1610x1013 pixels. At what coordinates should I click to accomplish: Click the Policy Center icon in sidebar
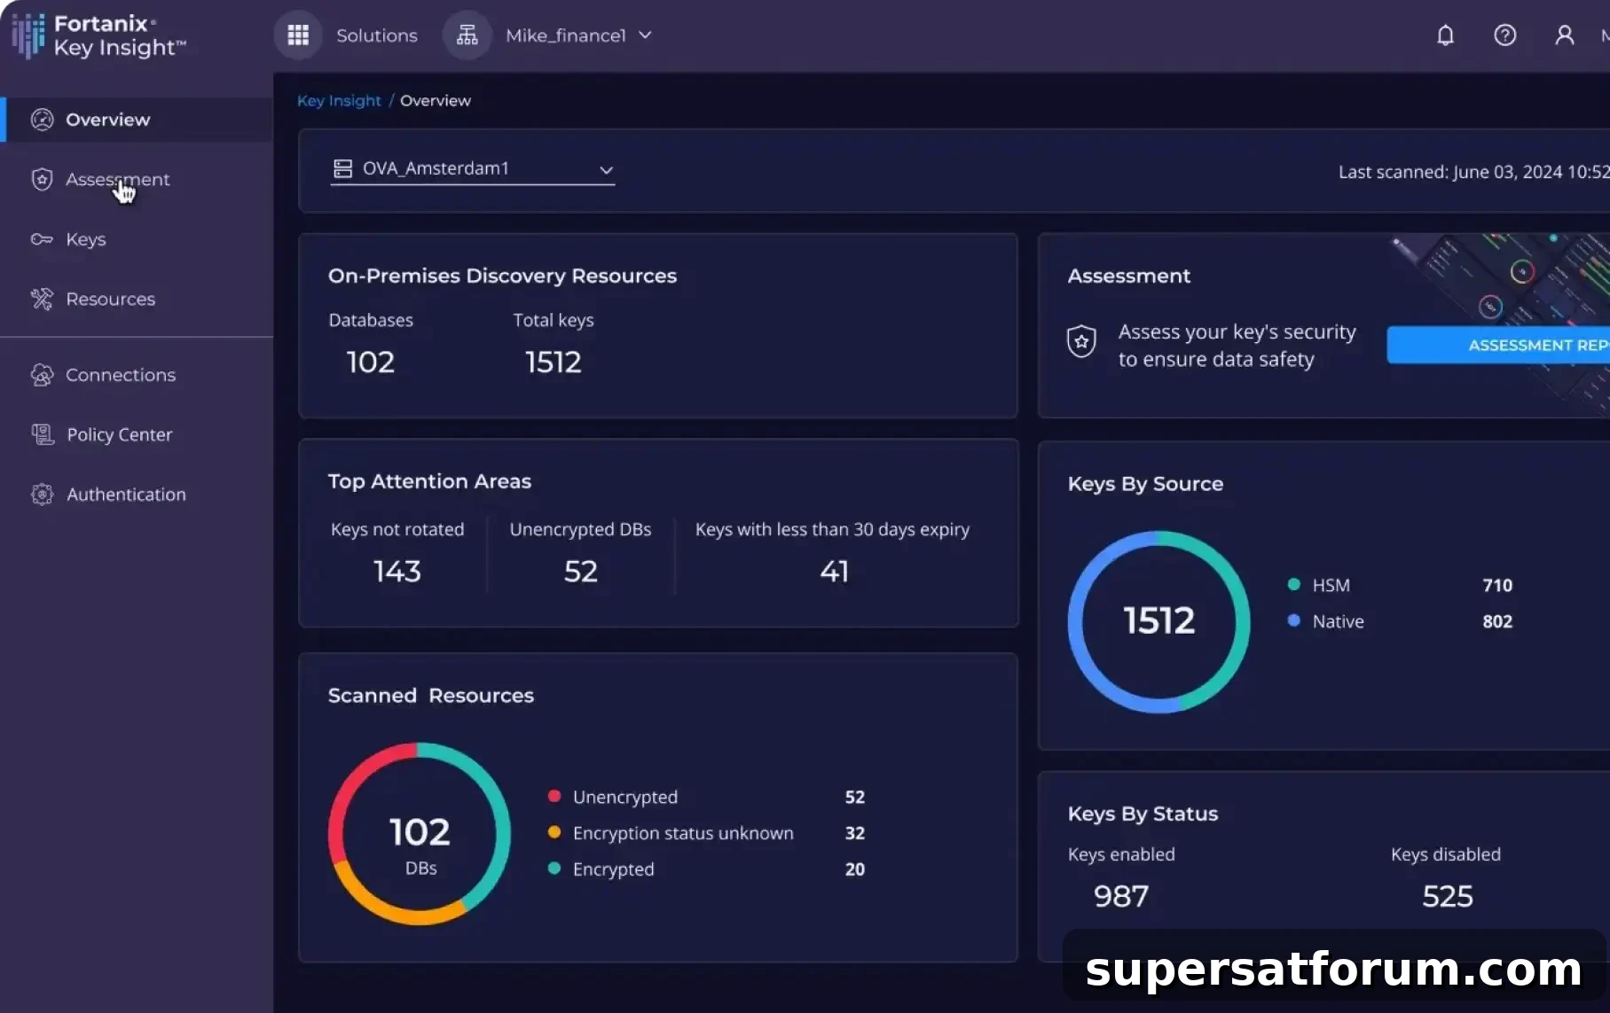click(x=42, y=434)
